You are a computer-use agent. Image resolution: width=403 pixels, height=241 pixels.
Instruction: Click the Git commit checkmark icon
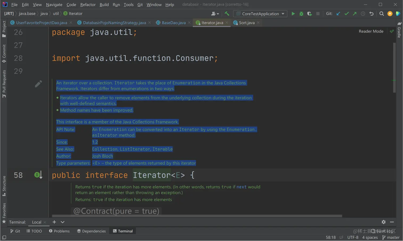click(x=346, y=14)
